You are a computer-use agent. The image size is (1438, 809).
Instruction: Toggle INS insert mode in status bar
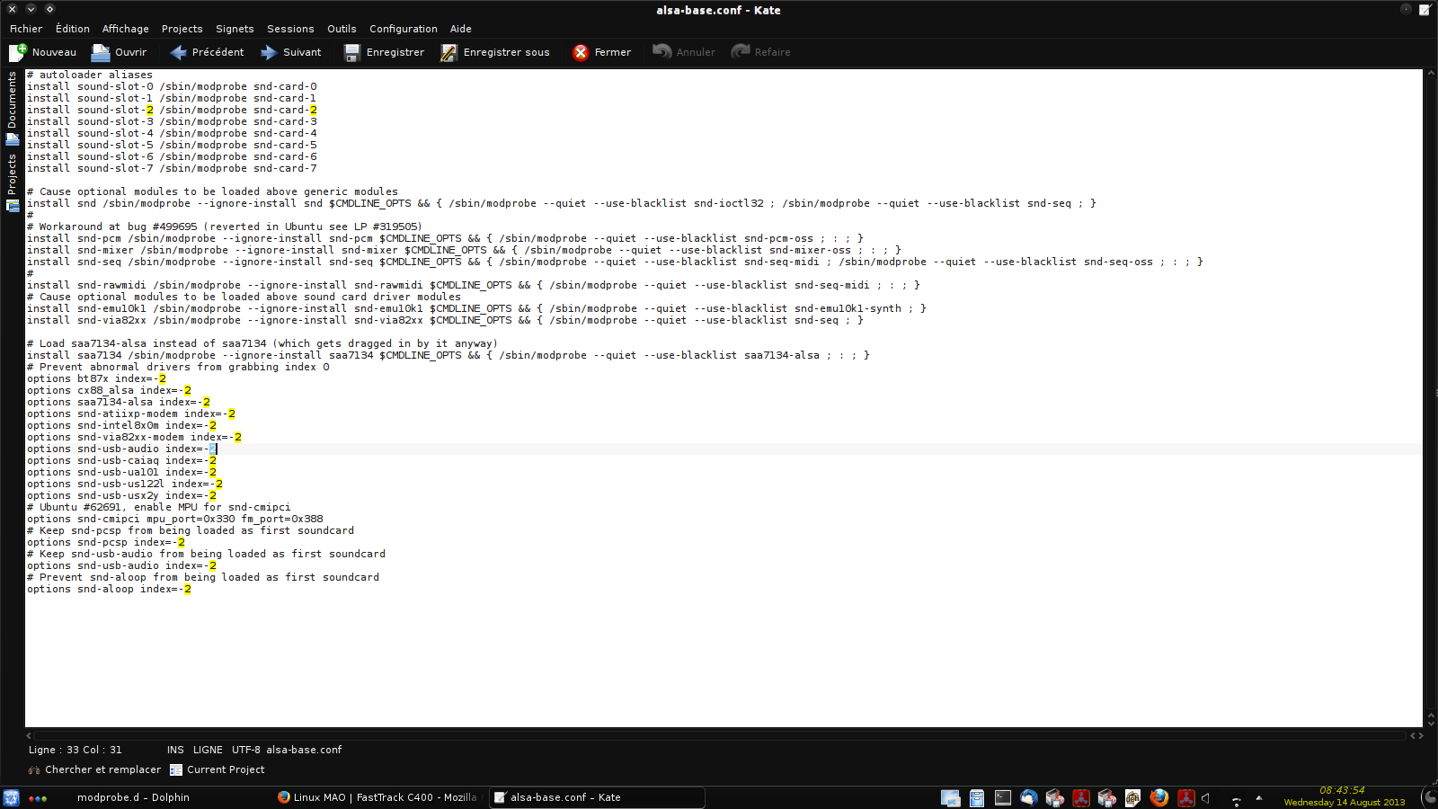pos(175,750)
